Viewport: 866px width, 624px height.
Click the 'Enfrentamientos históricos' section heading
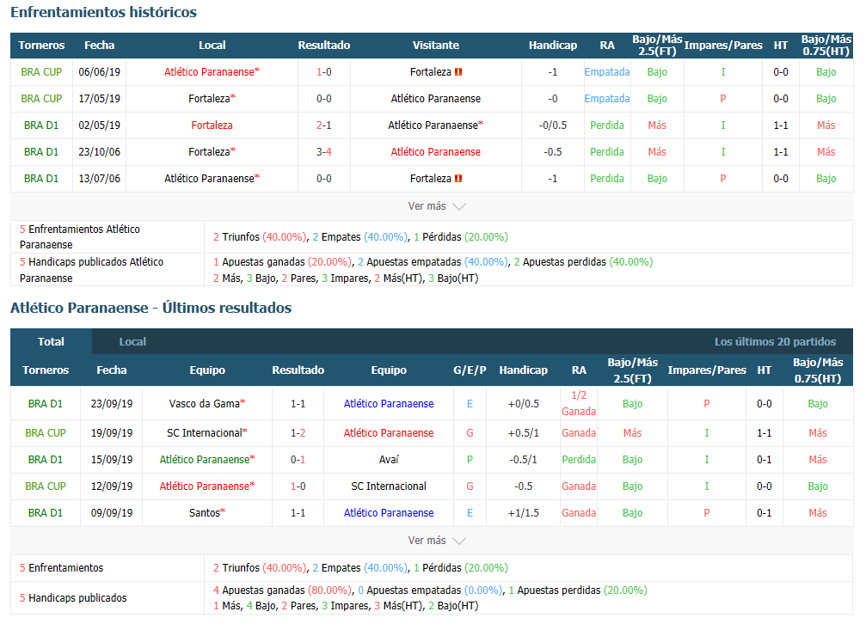click(103, 12)
